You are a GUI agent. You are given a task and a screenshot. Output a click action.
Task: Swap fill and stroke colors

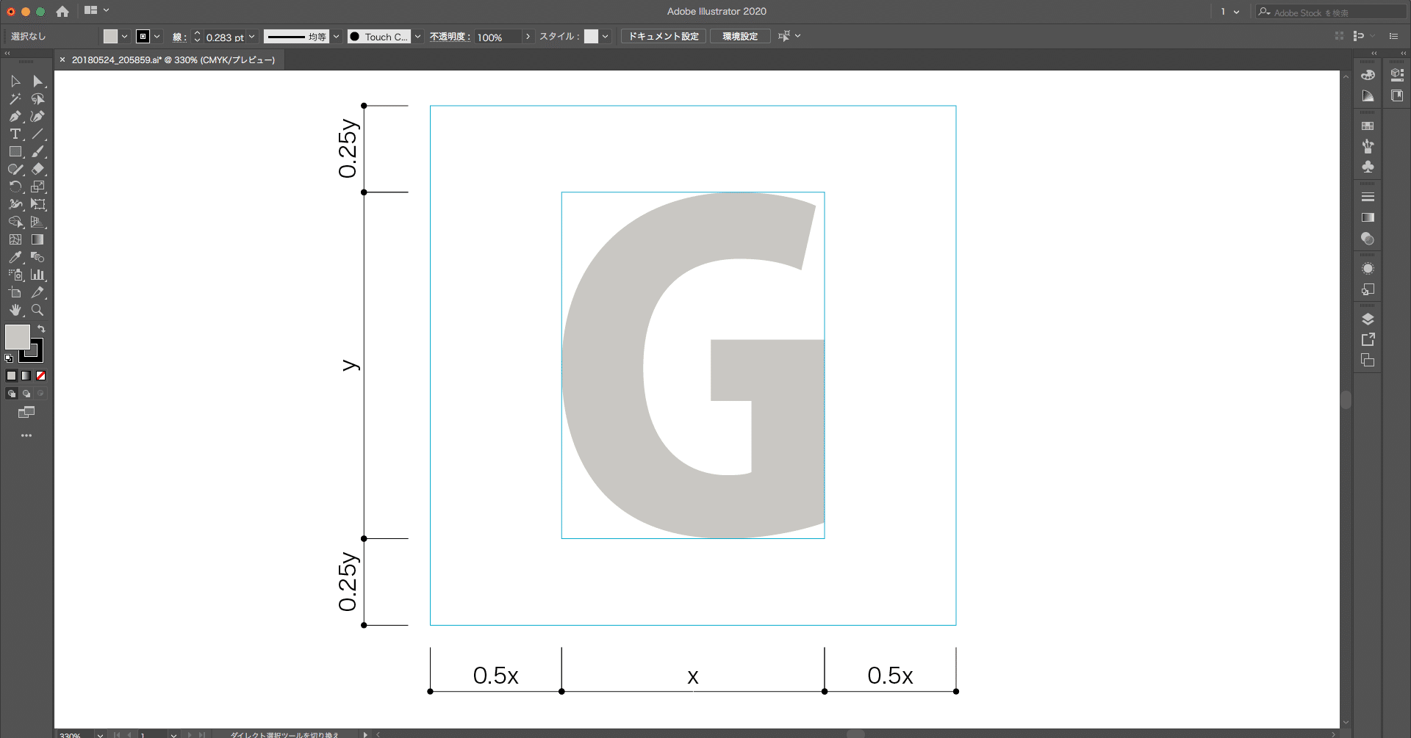(x=42, y=328)
